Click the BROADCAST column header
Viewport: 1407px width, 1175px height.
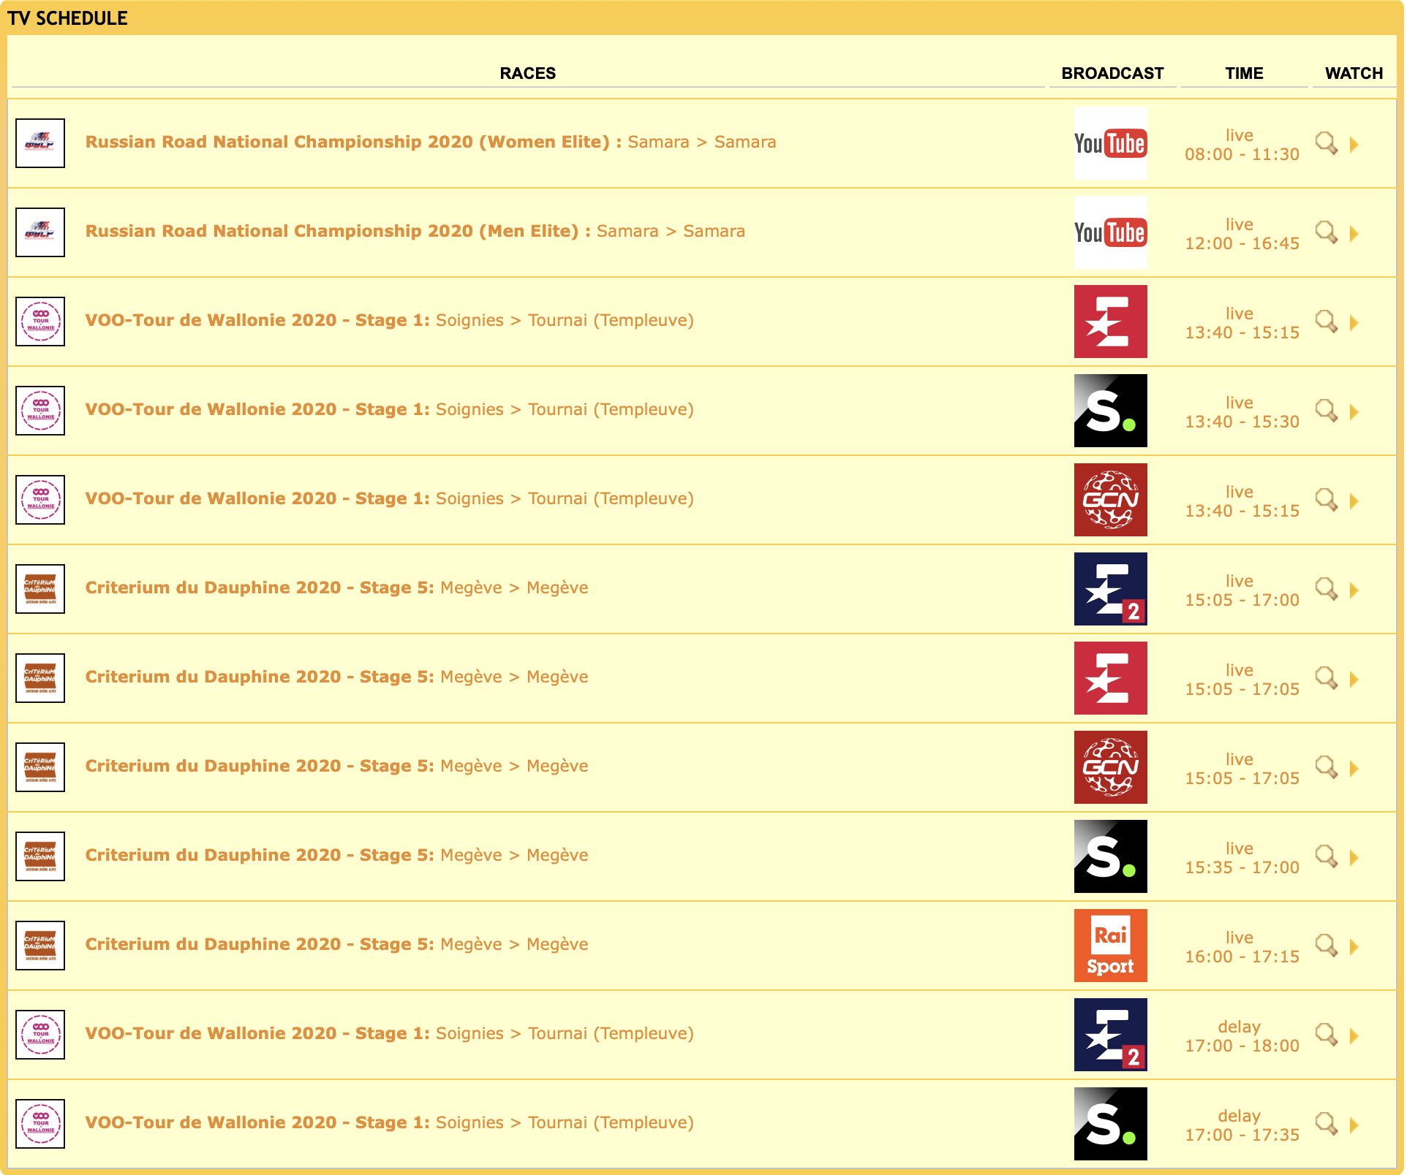point(1112,73)
